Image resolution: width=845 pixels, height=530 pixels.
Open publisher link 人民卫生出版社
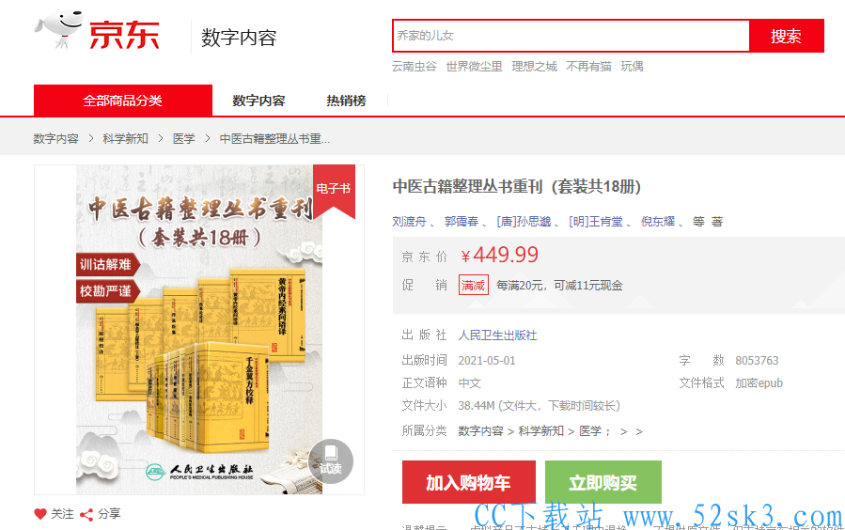click(x=497, y=335)
